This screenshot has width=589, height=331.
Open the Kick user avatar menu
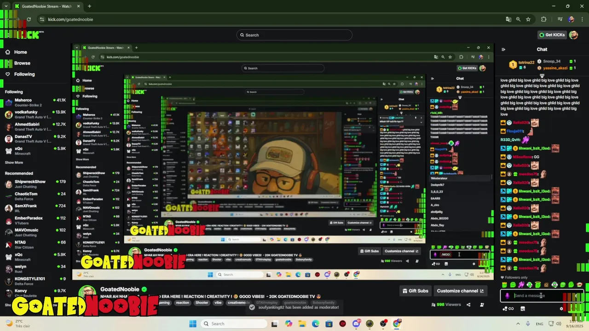(573, 35)
